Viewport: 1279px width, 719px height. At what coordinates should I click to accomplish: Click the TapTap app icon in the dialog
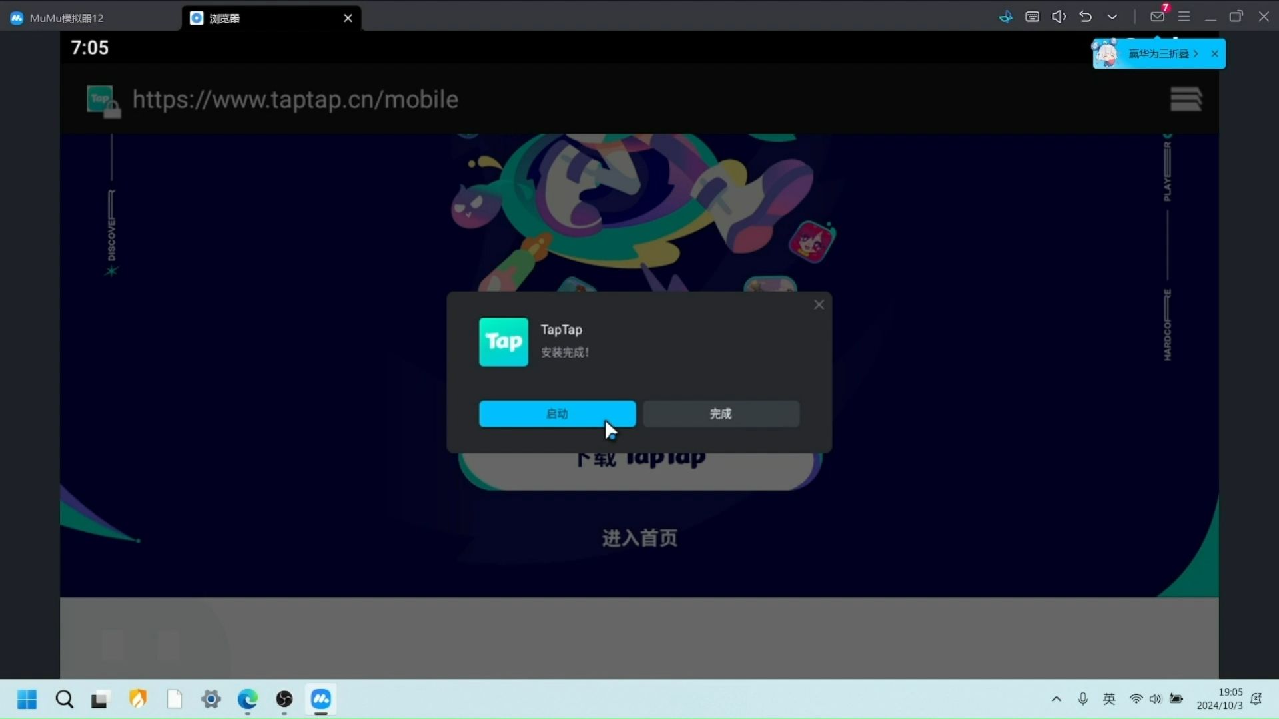(504, 342)
